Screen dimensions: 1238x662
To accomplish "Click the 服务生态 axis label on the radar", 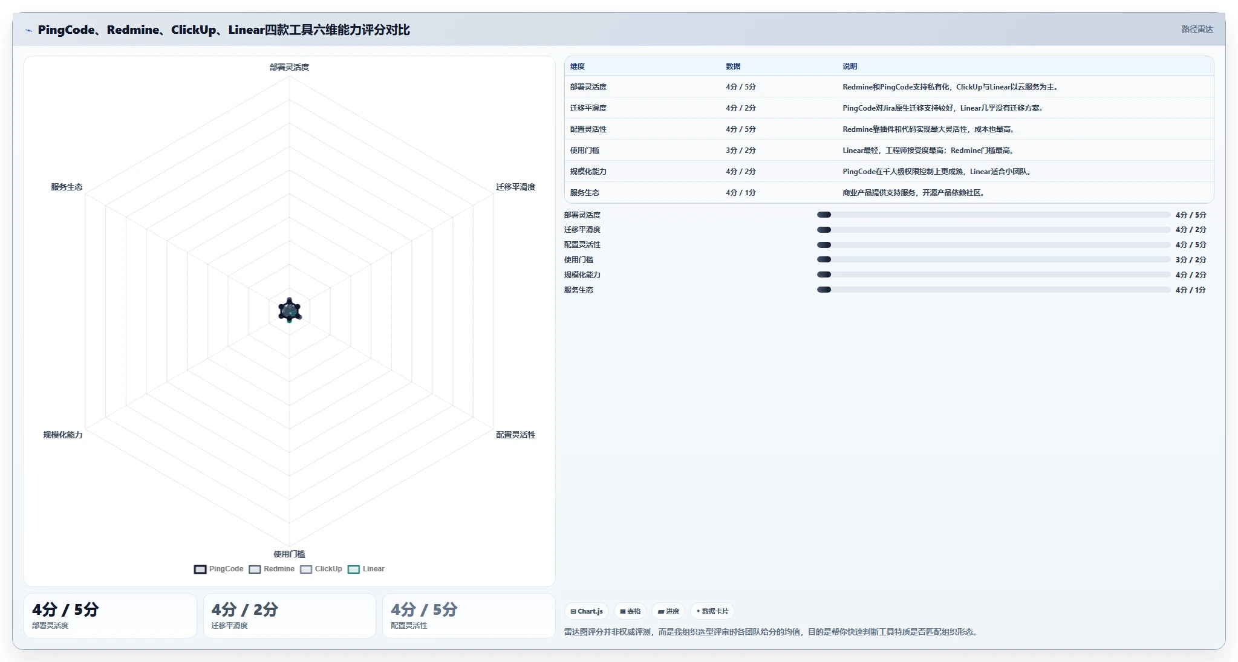I will [x=67, y=187].
